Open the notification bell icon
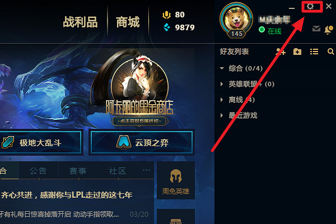 [329, 30]
